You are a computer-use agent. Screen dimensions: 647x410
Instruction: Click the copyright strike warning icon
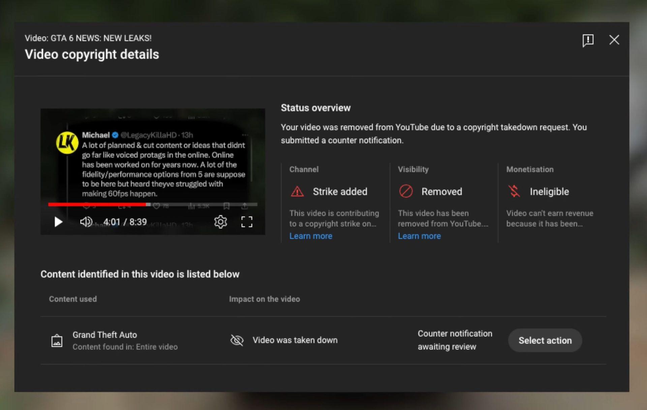[x=297, y=191]
